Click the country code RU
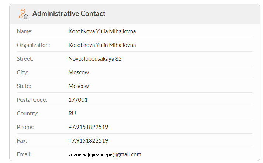The height and width of the screenshot is (163, 263). coord(72,113)
